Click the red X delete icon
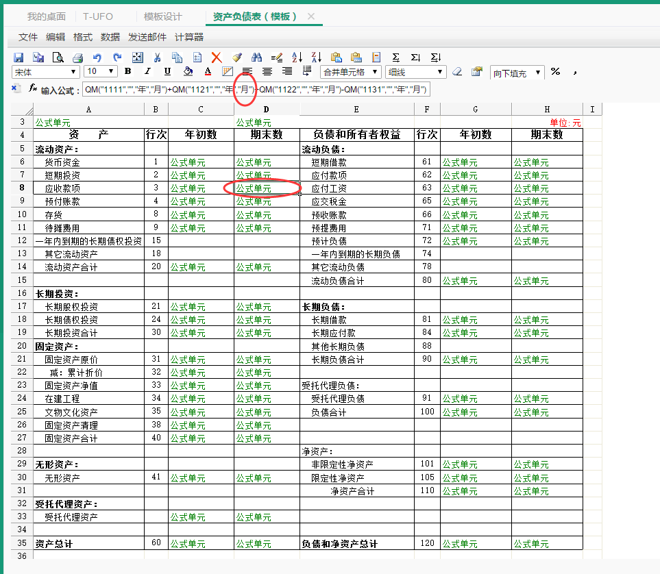 pyautogui.click(x=217, y=58)
